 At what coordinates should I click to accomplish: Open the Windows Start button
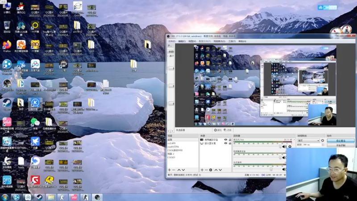(x=4, y=197)
